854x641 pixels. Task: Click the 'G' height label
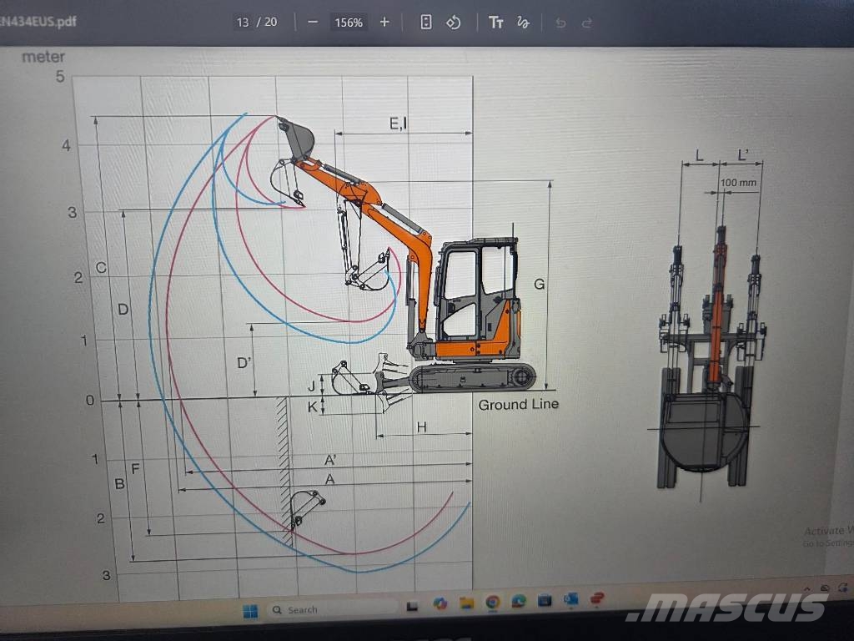[539, 284]
